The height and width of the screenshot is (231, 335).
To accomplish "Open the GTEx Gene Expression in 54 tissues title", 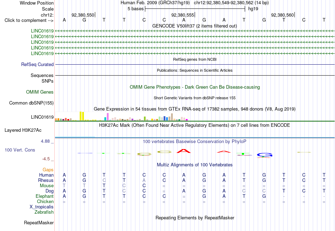I will [x=195, y=109].
